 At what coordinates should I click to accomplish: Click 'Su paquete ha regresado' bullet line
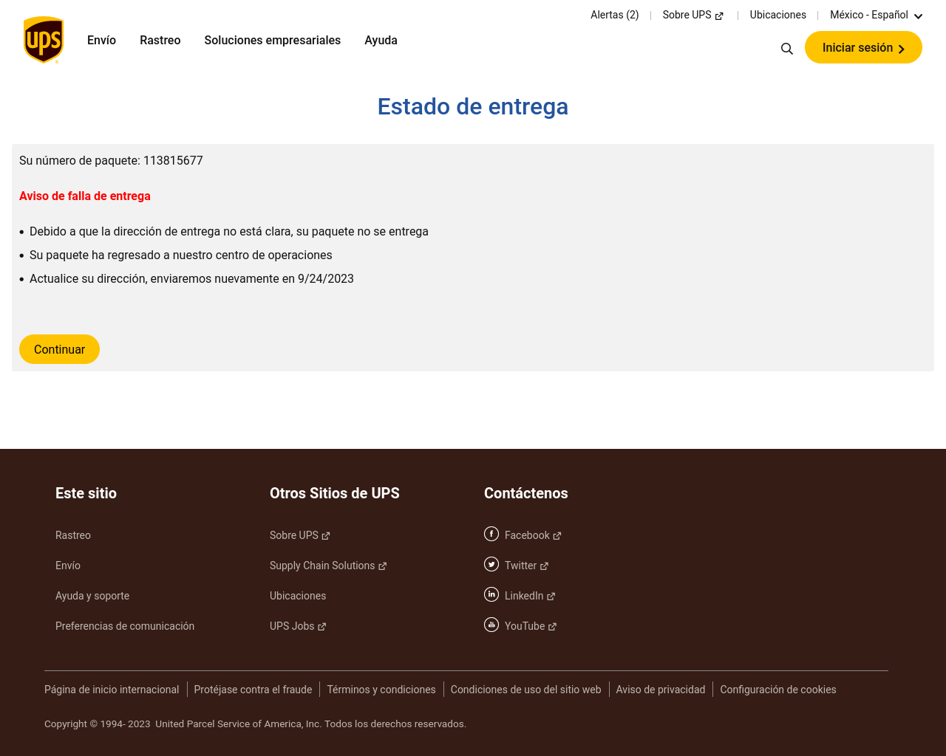[181, 255]
